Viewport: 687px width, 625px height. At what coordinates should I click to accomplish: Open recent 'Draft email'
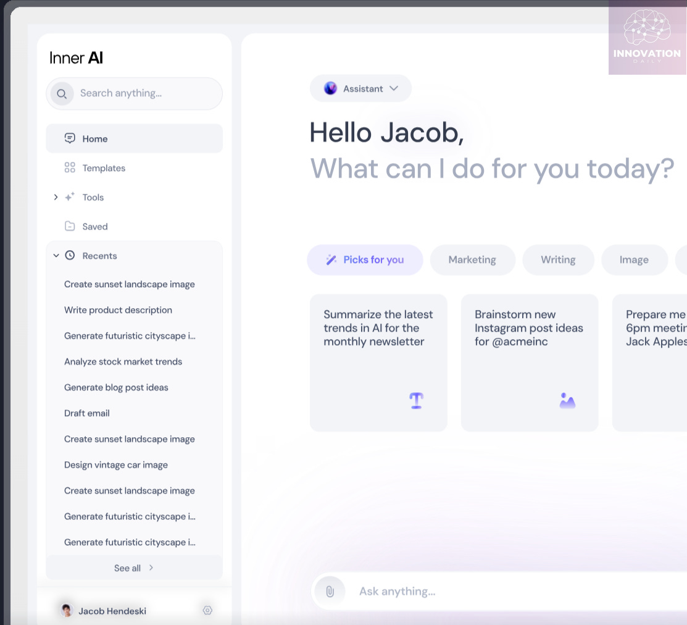coord(87,413)
